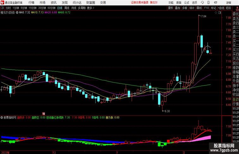Open the message envelope icon
This screenshot has height=154, width=239.
point(216,3)
